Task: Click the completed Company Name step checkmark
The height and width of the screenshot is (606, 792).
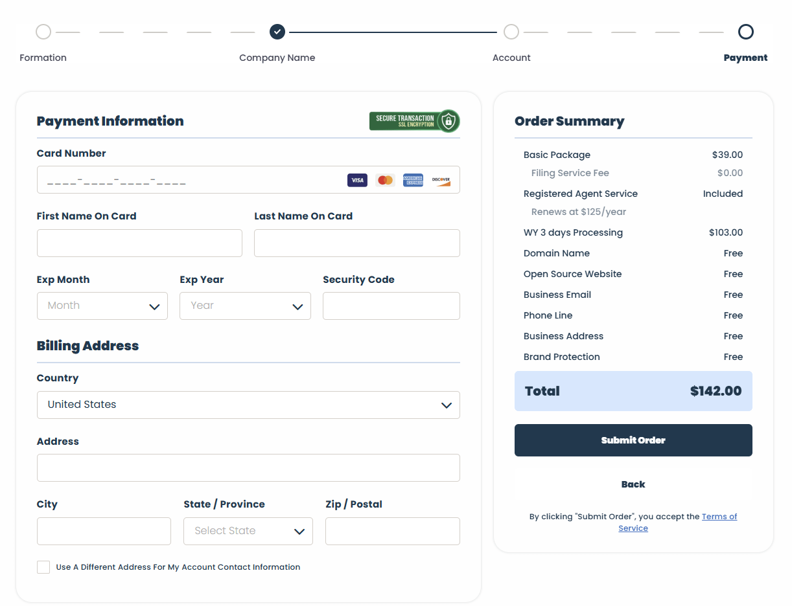Action: pyautogui.click(x=277, y=32)
